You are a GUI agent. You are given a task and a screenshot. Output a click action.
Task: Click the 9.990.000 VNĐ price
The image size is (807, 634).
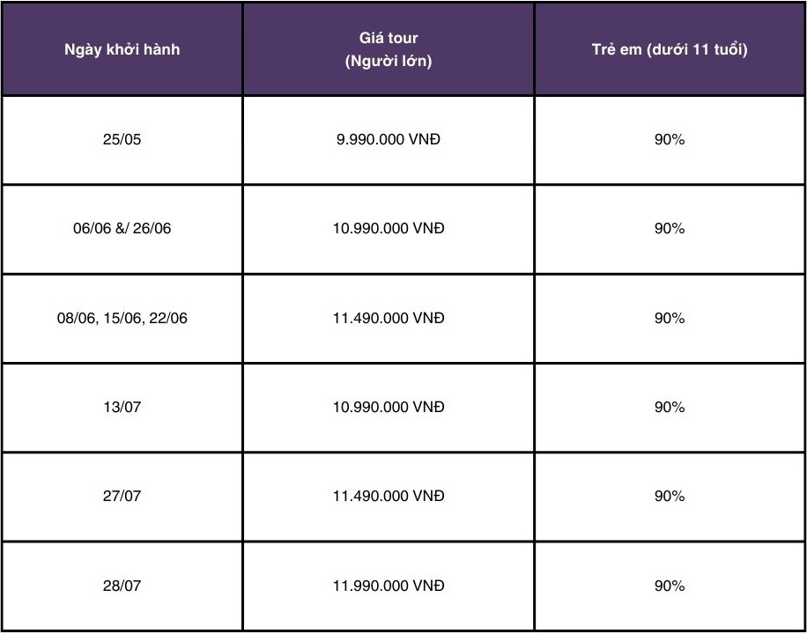[389, 139]
